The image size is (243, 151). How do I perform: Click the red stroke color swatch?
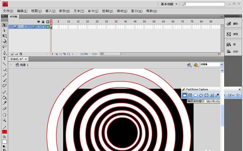tap(4, 132)
